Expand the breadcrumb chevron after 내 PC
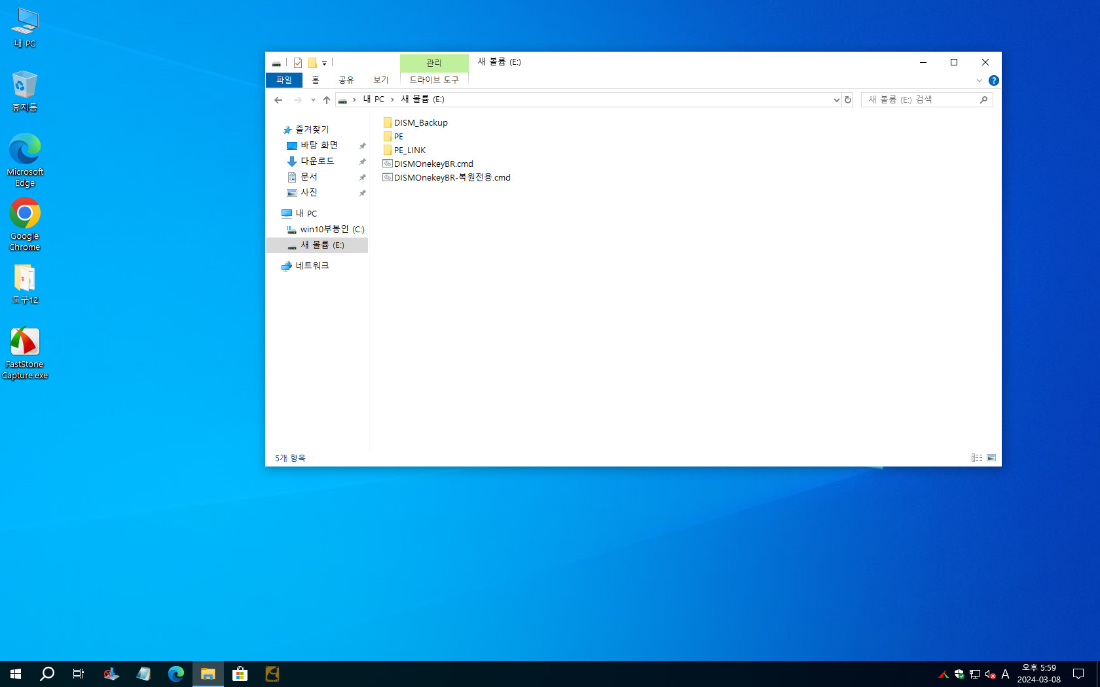Image resolution: width=1100 pixels, height=687 pixels. [x=392, y=99]
